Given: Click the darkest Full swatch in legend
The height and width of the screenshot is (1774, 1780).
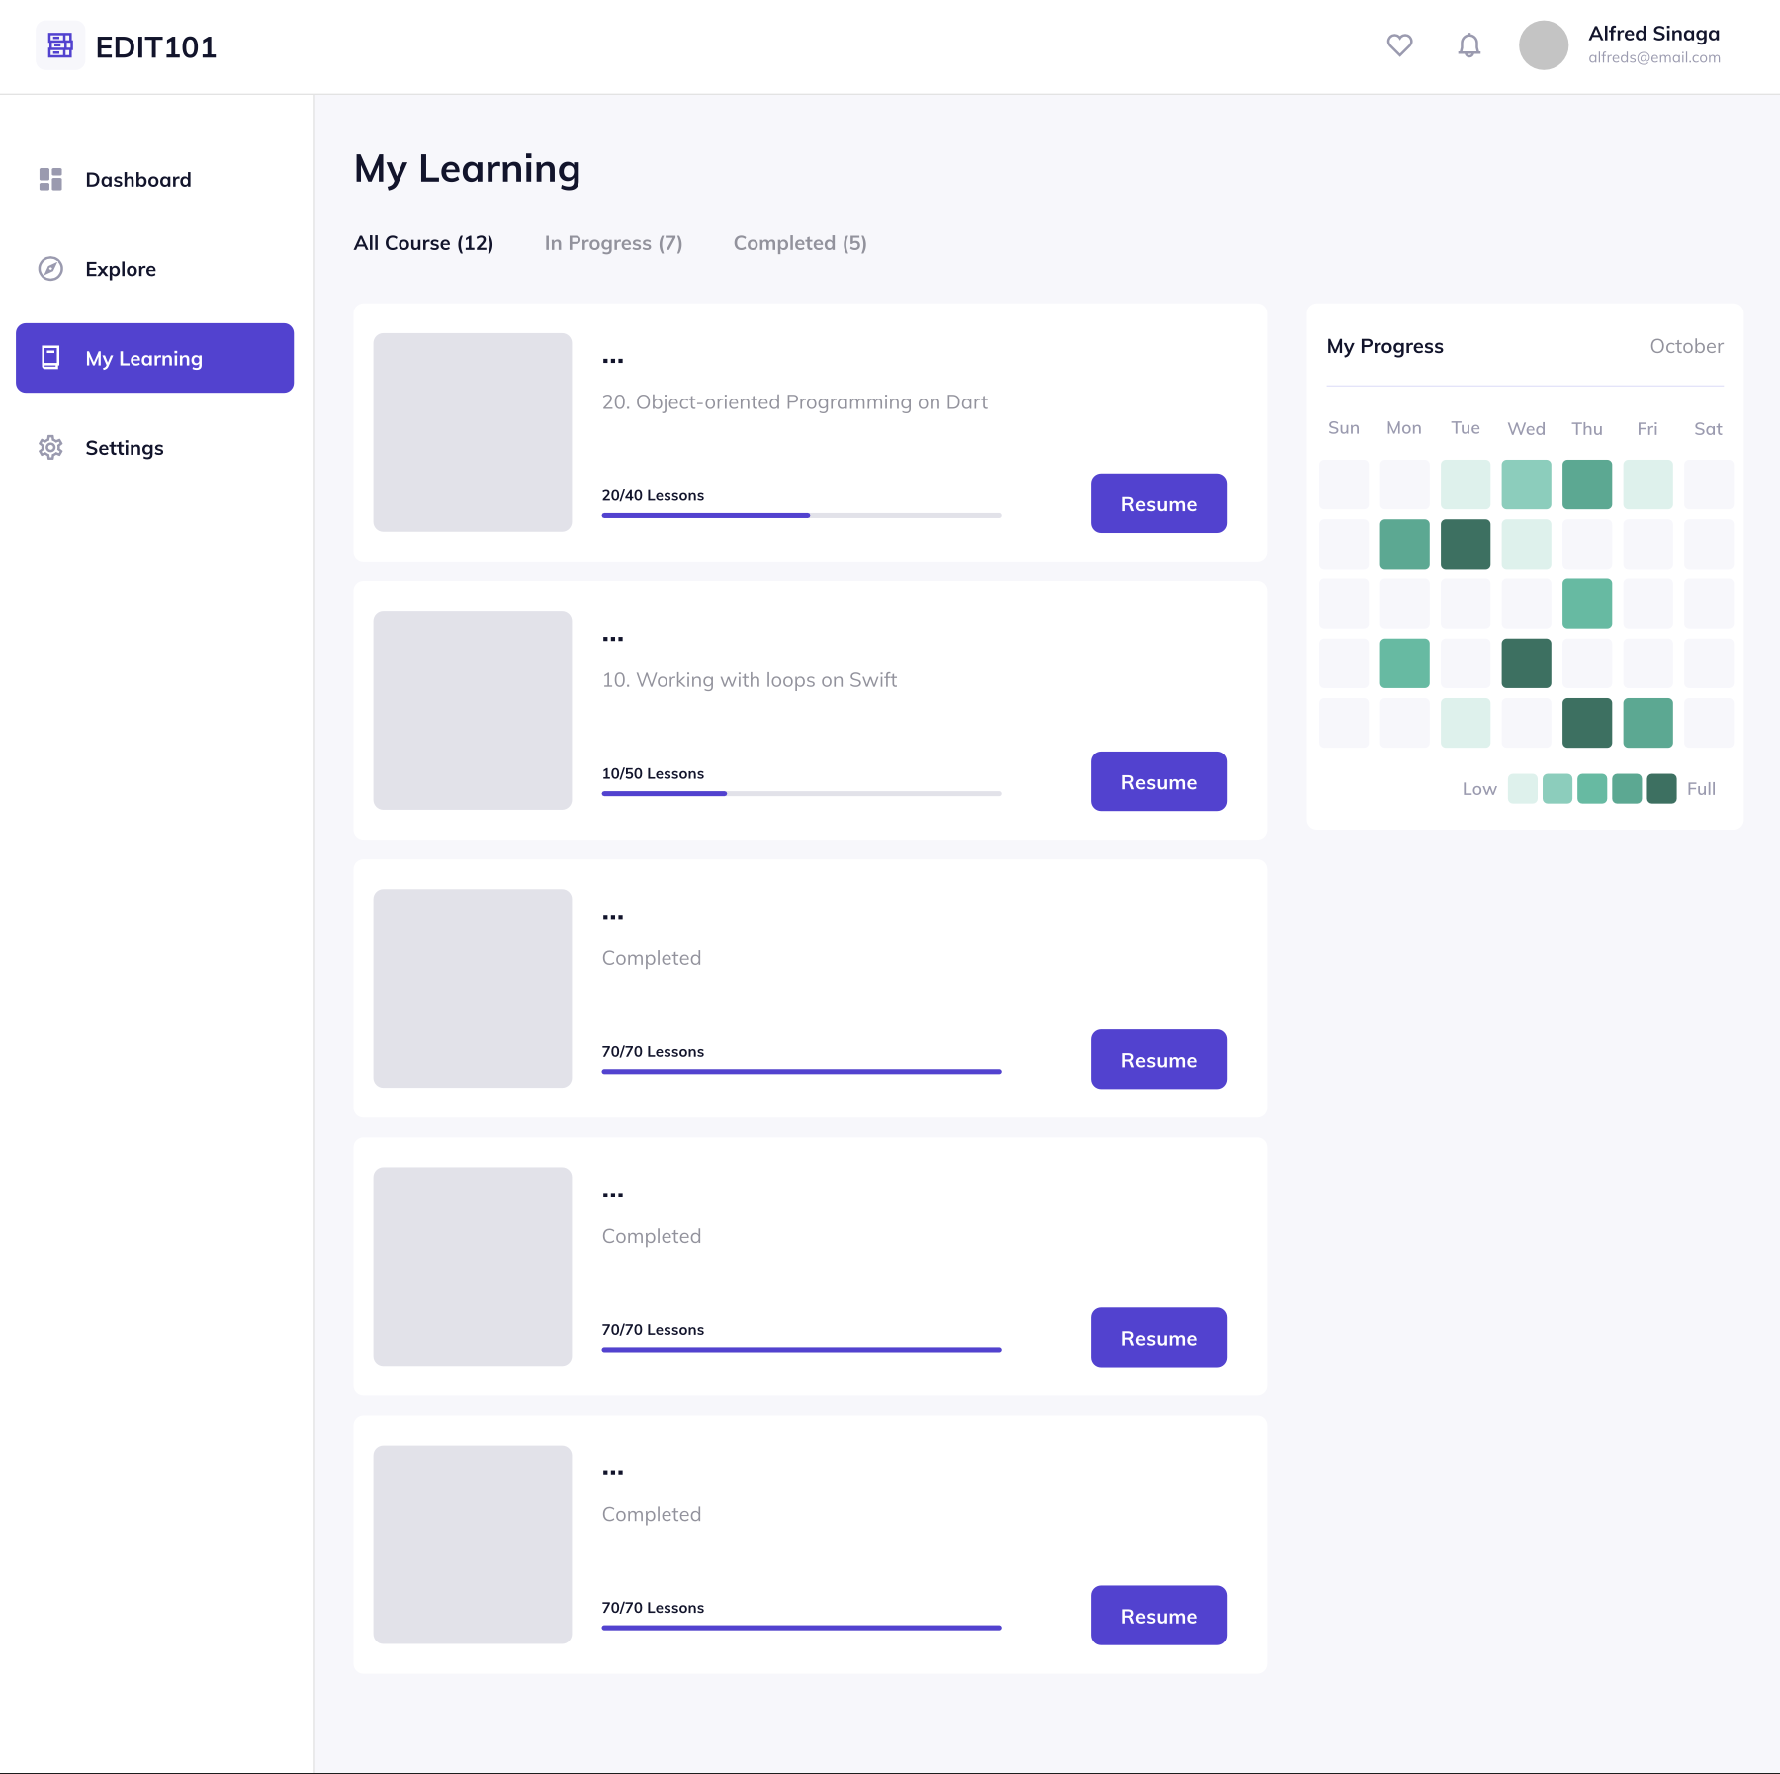Looking at the screenshot, I should 1661,789.
